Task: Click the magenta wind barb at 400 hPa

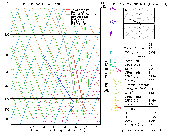Action: tap(113, 34)
